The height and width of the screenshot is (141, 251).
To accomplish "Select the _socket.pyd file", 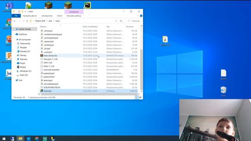I will 89,45.
